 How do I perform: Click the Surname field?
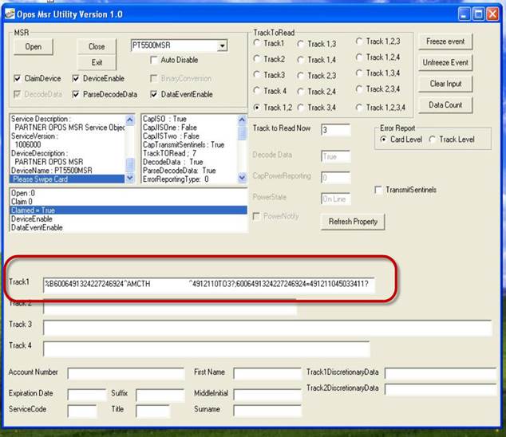pyautogui.click(x=267, y=411)
